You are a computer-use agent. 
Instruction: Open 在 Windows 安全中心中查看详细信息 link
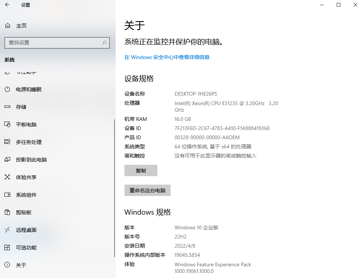[167, 57]
